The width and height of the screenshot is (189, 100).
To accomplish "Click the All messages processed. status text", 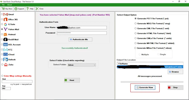I will pos(150,76).
